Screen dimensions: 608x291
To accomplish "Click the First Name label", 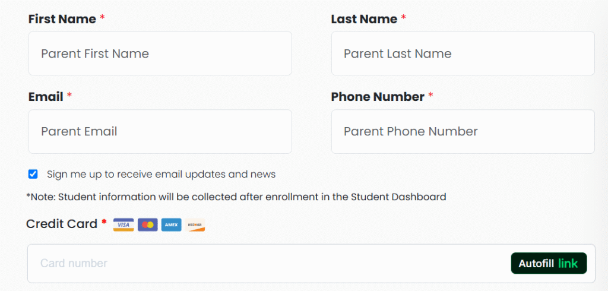I will point(62,19).
